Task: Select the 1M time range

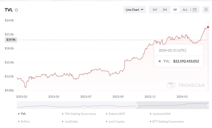Action: [x=154, y=10]
